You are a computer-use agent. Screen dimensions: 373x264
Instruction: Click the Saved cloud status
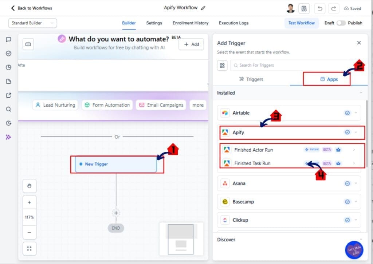(353, 9)
